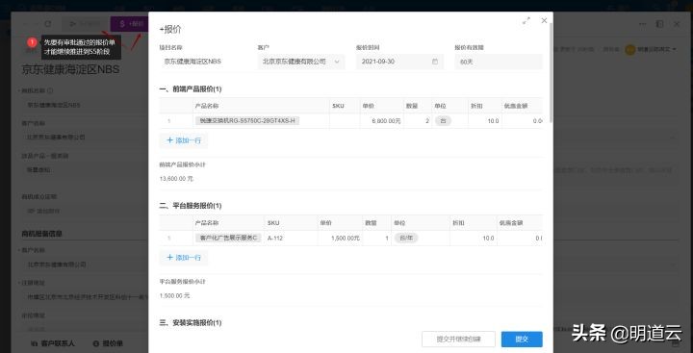Click subtotal value 1,500.00 元
The height and width of the screenshot is (353, 693).
[x=174, y=295]
